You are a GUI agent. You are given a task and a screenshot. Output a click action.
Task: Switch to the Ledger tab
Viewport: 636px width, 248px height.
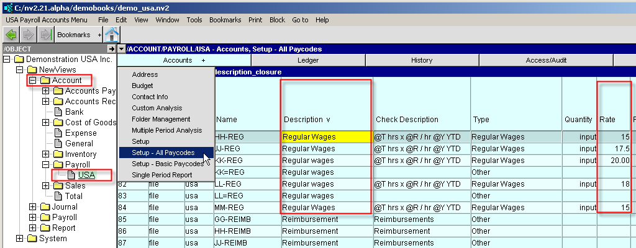coord(308,60)
